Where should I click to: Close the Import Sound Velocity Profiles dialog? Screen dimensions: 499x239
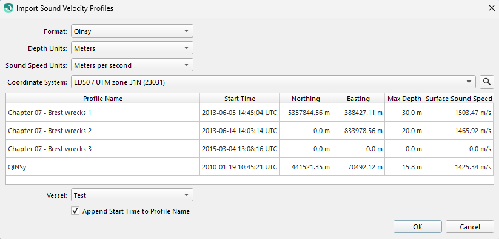[491, 8]
